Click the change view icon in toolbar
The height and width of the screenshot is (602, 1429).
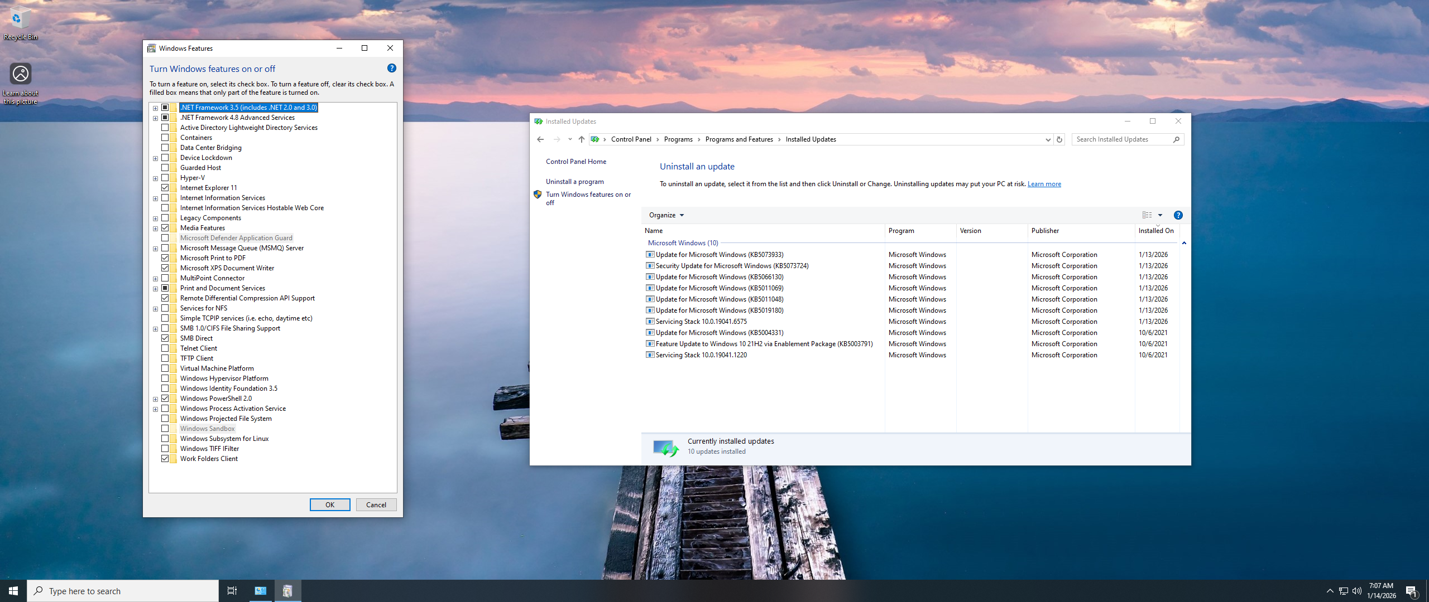coord(1147,215)
